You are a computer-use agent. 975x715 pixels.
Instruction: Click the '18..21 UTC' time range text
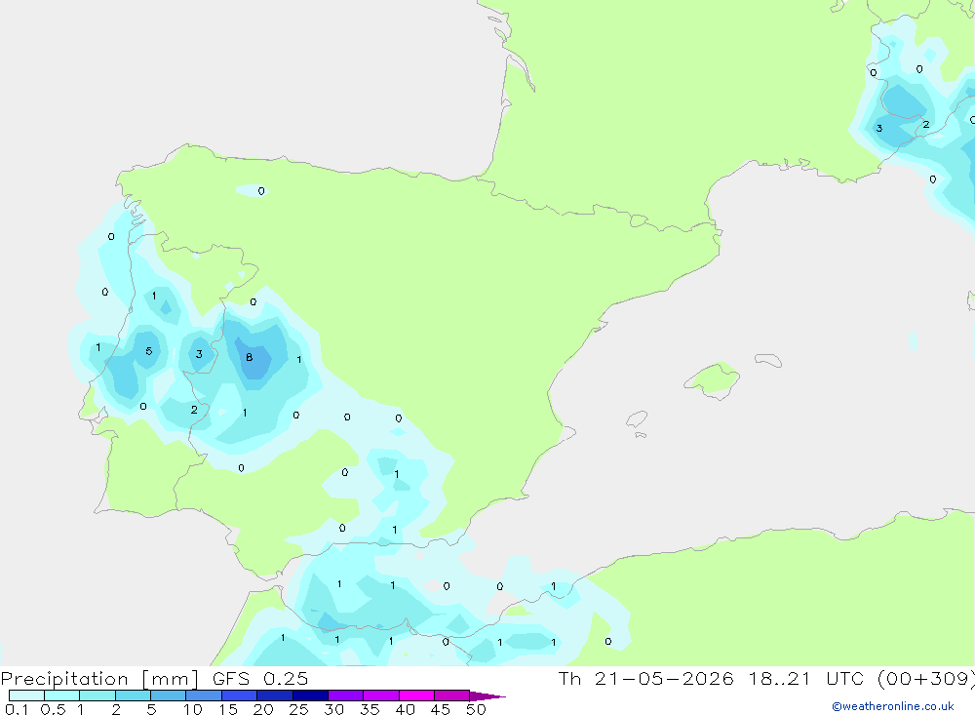tap(806, 678)
